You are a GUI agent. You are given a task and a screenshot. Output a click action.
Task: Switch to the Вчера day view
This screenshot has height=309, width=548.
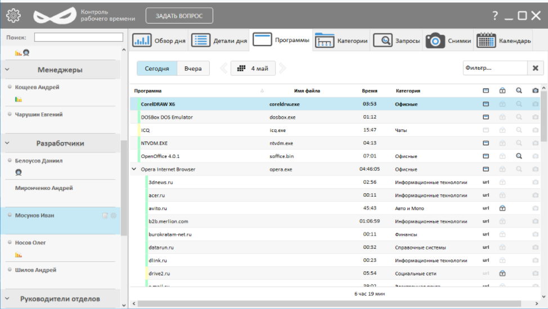click(x=193, y=69)
